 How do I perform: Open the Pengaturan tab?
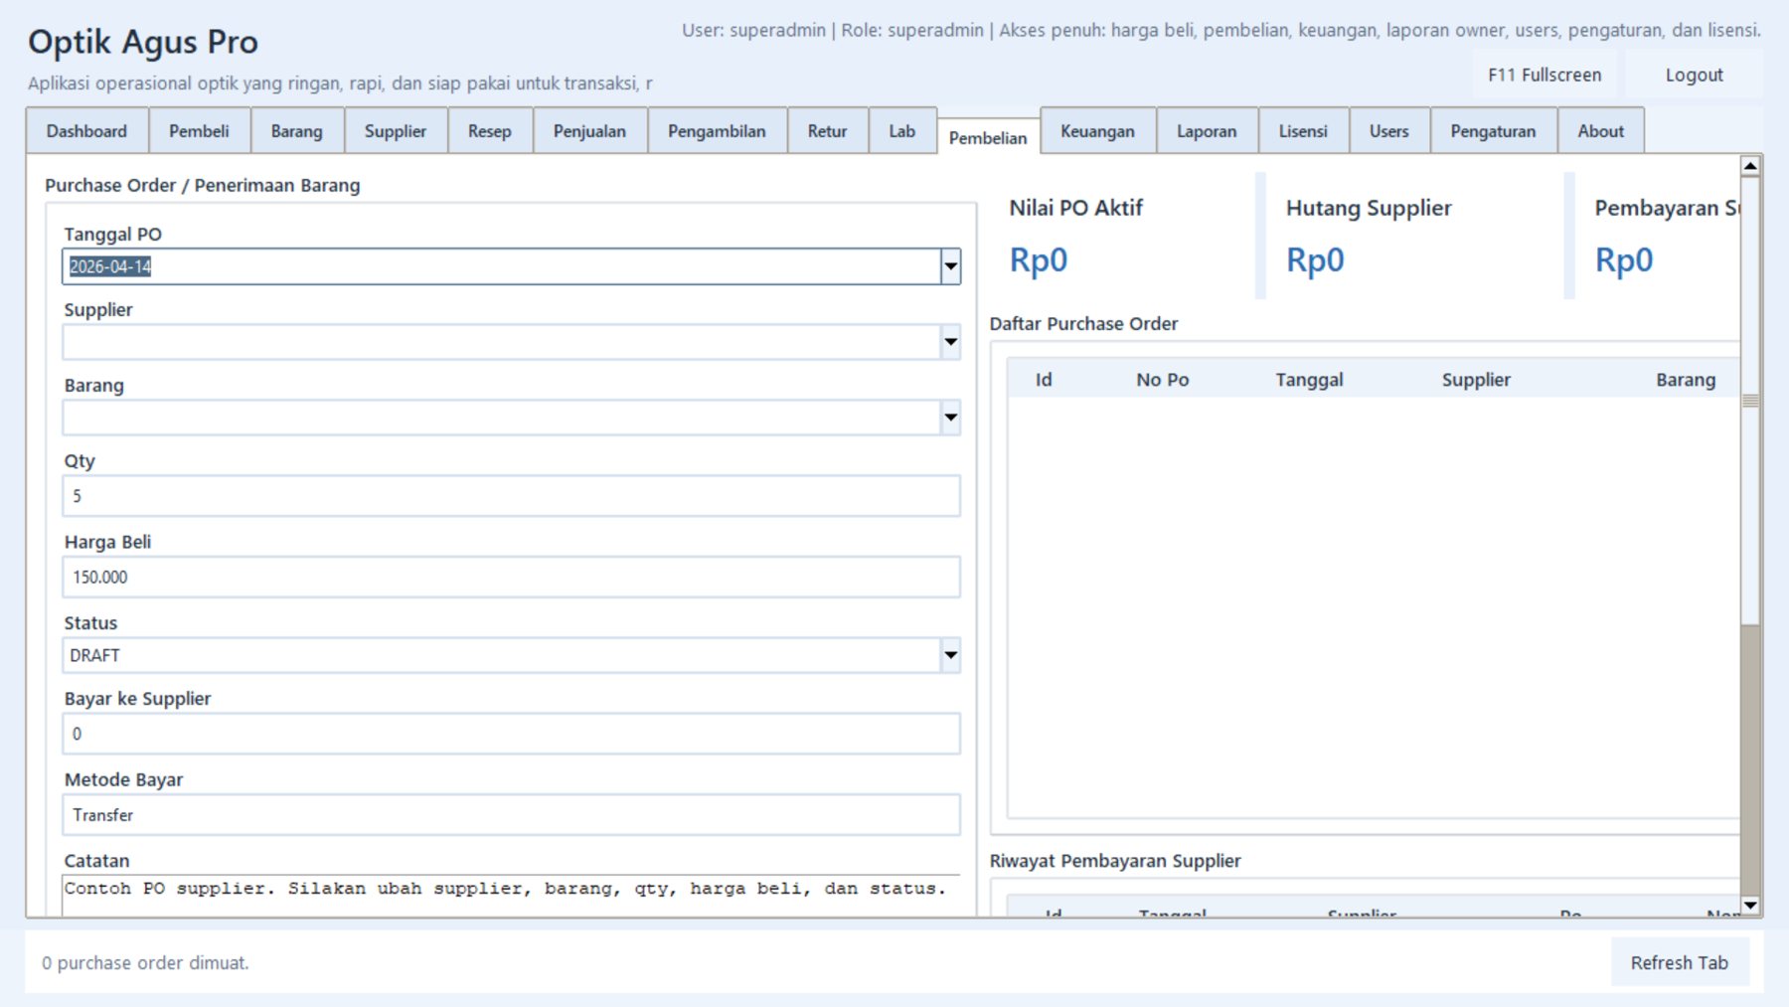coord(1492,131)
